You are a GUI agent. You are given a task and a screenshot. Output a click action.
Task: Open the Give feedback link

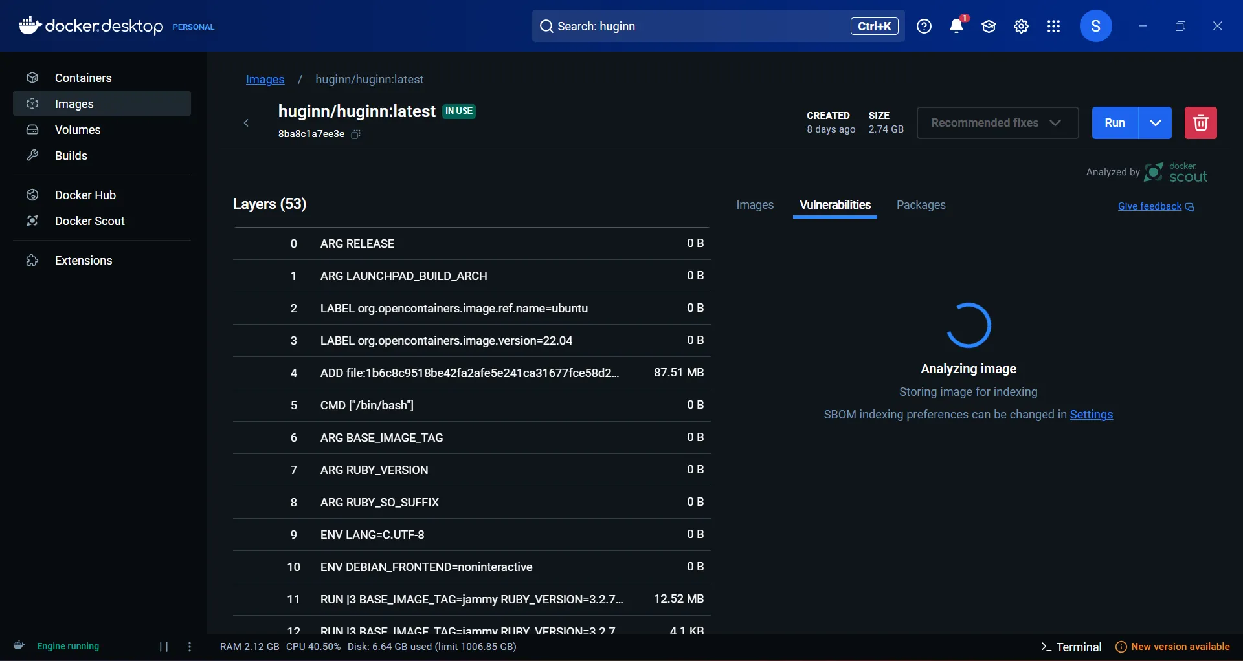point(1156,206)
